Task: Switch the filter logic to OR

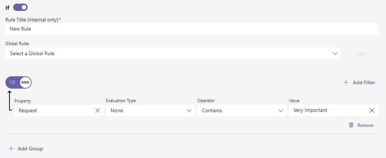Action: point(12,82)
